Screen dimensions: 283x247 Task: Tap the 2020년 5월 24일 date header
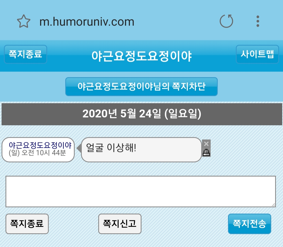(142, 114)
